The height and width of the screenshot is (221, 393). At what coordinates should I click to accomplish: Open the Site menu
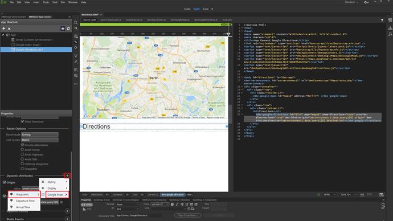[63, 2]
